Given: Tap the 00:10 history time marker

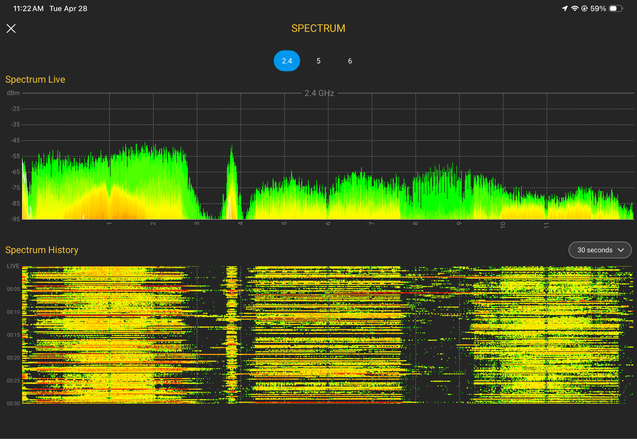Looking at the screenshot, I should tap(13, 312).
